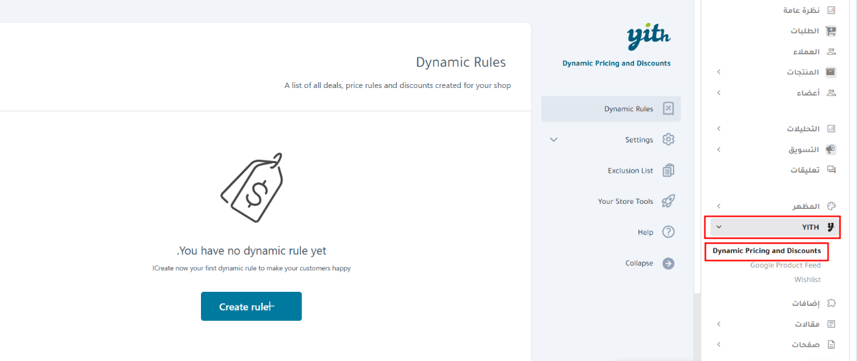Expand the المنتجات menu chevron
Image resolution: width=857 pixels, height=361 pixels.
(719, 72)
